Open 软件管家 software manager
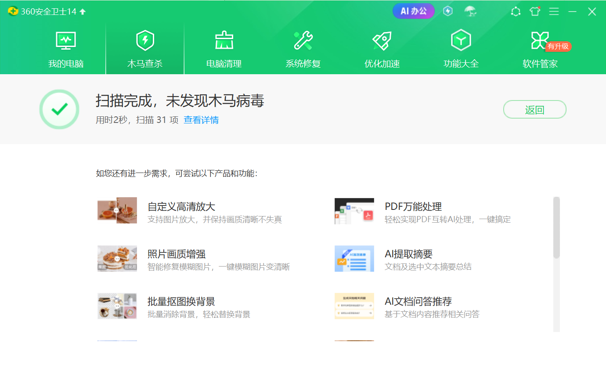606x382 pixels. [x=540, y=49]
